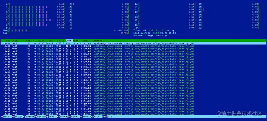
Task: Sort by the PID column header
Action: 8,41
